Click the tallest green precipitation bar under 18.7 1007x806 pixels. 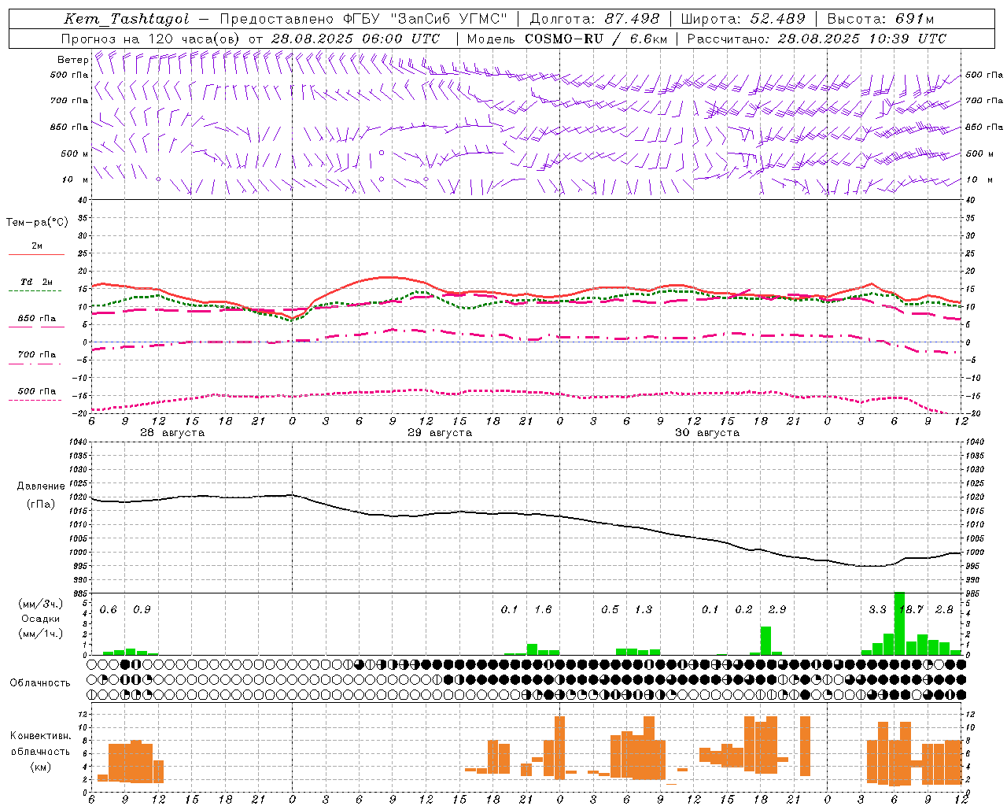[x=900, y=623]
